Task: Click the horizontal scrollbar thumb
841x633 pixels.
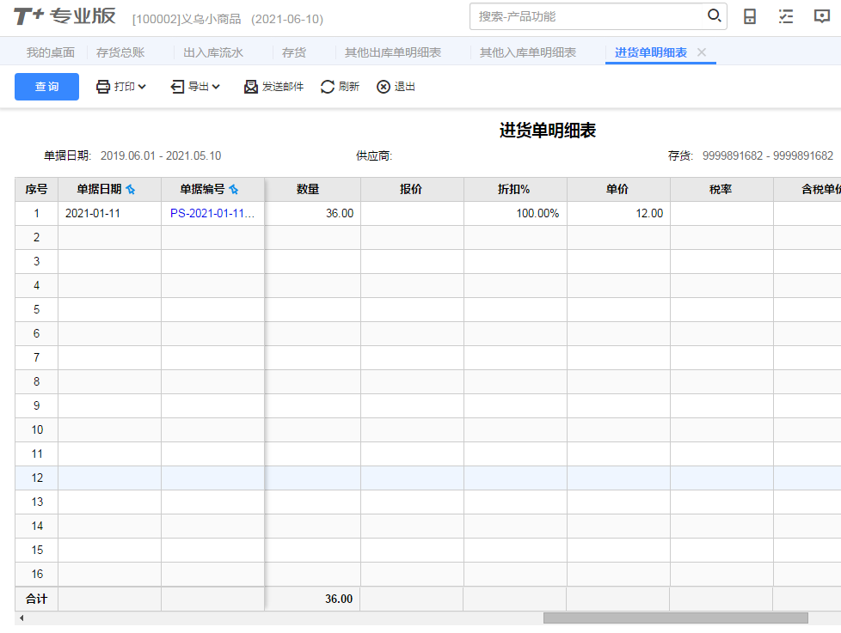Action: click(x=675, y=618)
